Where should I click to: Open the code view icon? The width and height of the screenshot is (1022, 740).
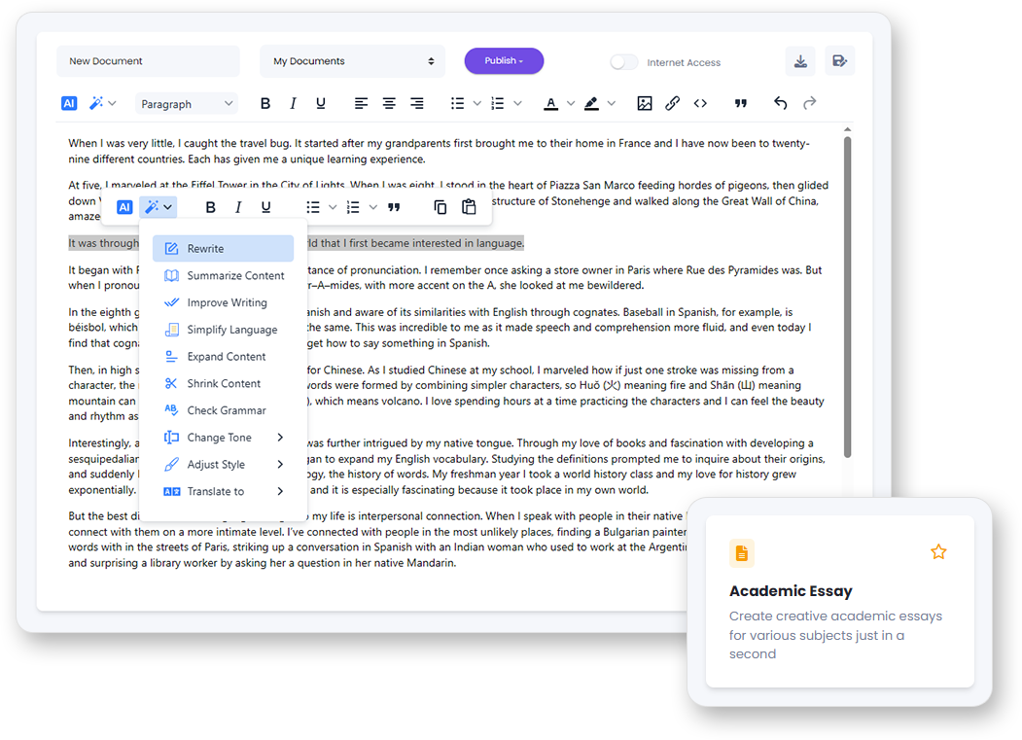click(x=701, y=102)
